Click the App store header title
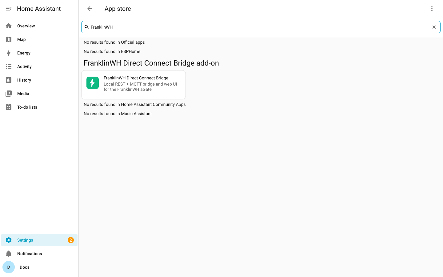 [118, 9]
